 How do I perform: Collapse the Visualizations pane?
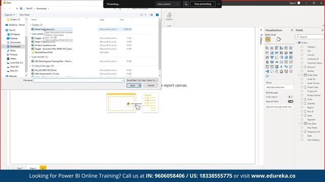point(292,30)
